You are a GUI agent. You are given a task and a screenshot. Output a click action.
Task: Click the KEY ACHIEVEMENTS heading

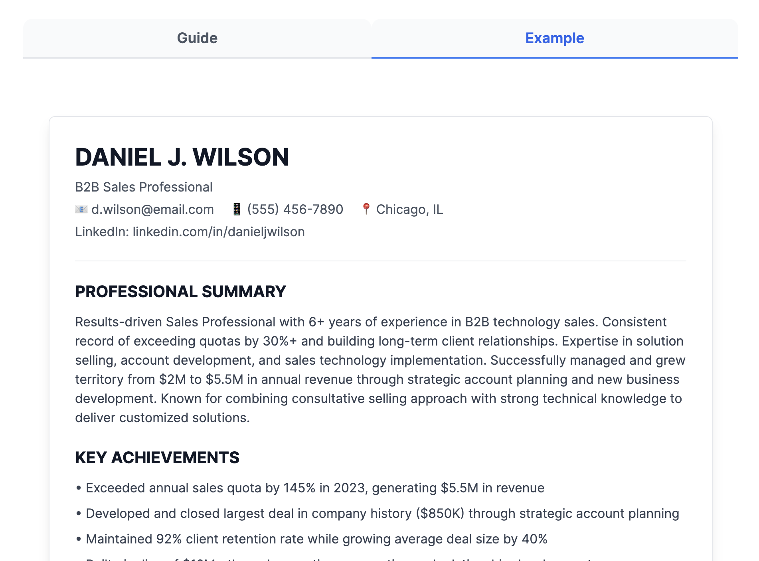point(157,458)
